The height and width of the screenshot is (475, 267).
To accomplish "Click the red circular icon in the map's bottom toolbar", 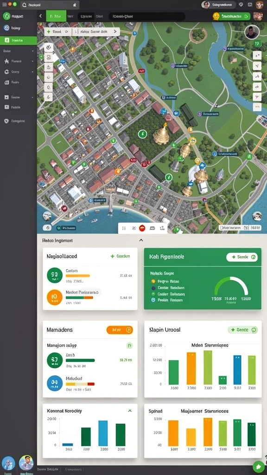I will click(142, 228).
